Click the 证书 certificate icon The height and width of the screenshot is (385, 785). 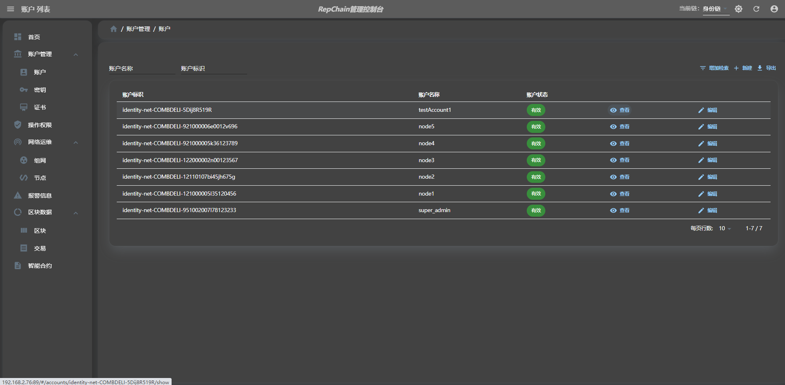[24, 107]
